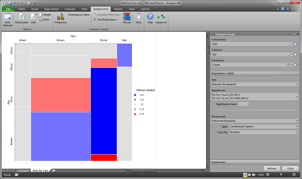This screenshot has width=302, height=179.
Task: Select Contingency Table option
Action: [79, 15]
